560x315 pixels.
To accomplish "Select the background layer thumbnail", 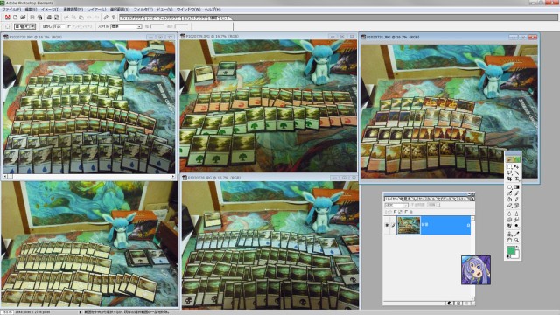I will click(x=409, y=225).
